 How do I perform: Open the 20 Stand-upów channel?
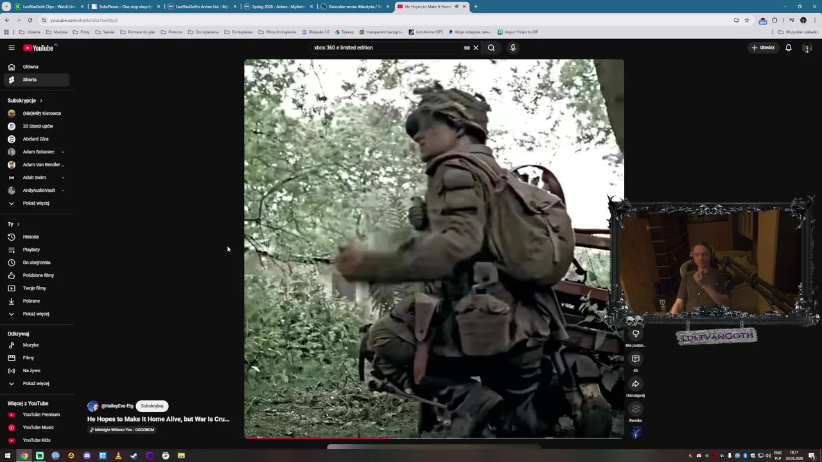35,126
